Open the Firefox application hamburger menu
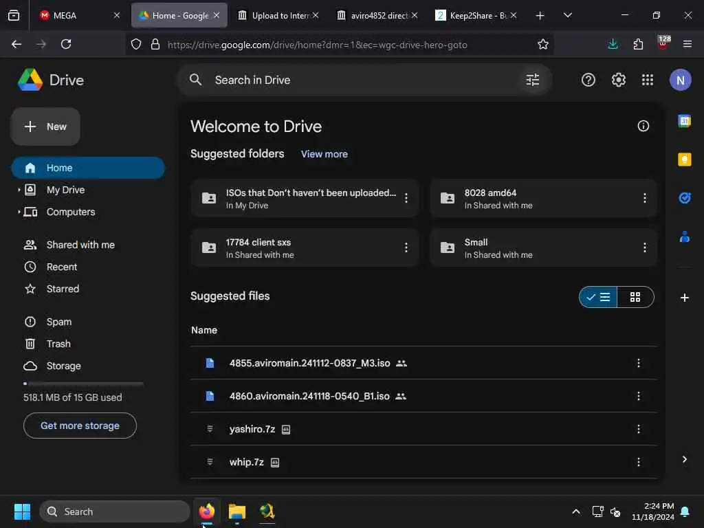Viewport: 704px width, 528px height. click(687, 44)
